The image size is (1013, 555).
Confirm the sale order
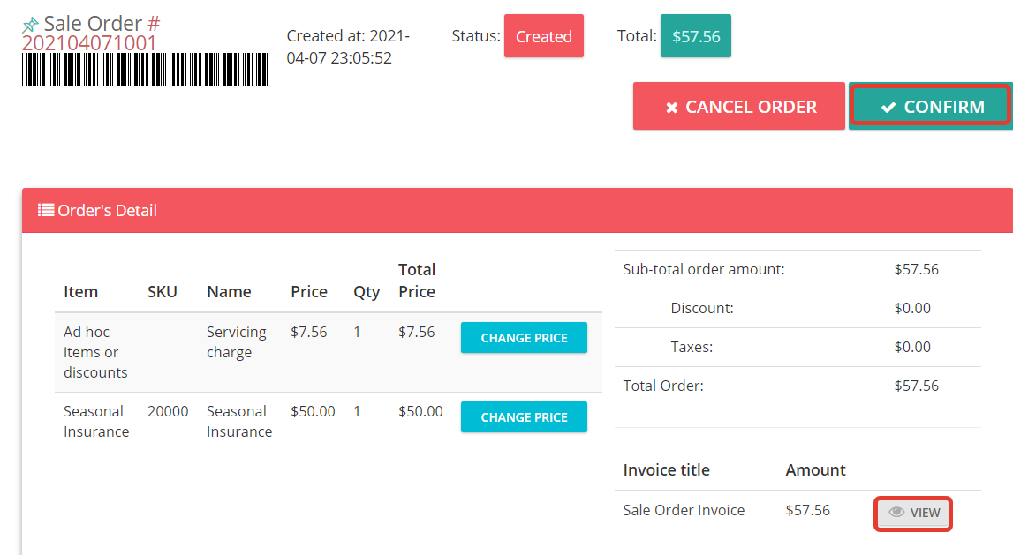[930, 106]
